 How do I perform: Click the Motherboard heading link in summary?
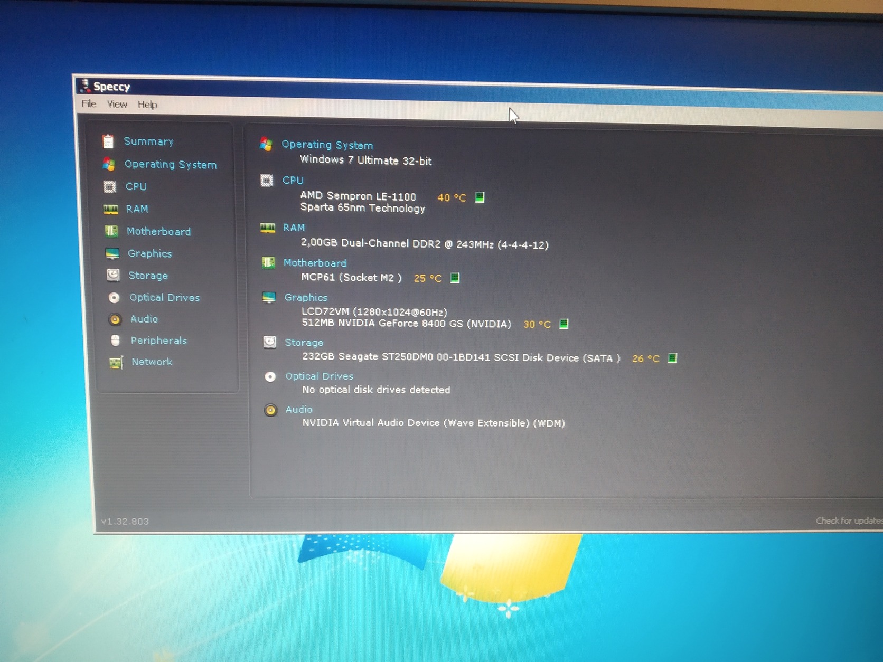[x=315, y=263]
